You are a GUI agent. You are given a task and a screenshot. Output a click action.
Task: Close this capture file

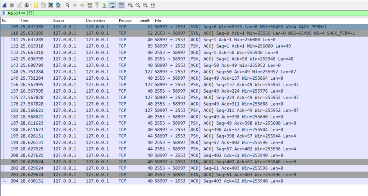[51, 5]
